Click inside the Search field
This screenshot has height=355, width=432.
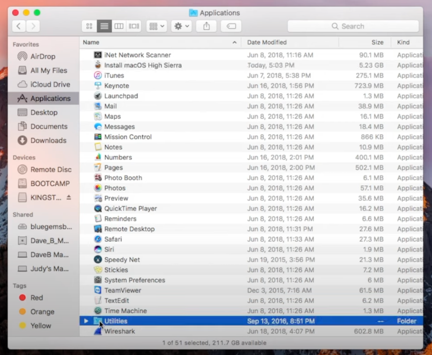(353, 26)
